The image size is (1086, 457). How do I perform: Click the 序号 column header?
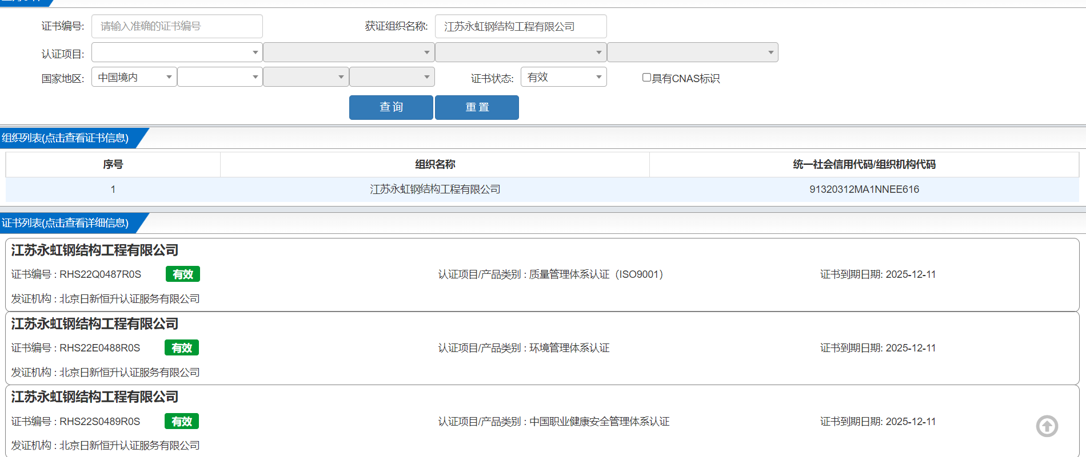113,164
